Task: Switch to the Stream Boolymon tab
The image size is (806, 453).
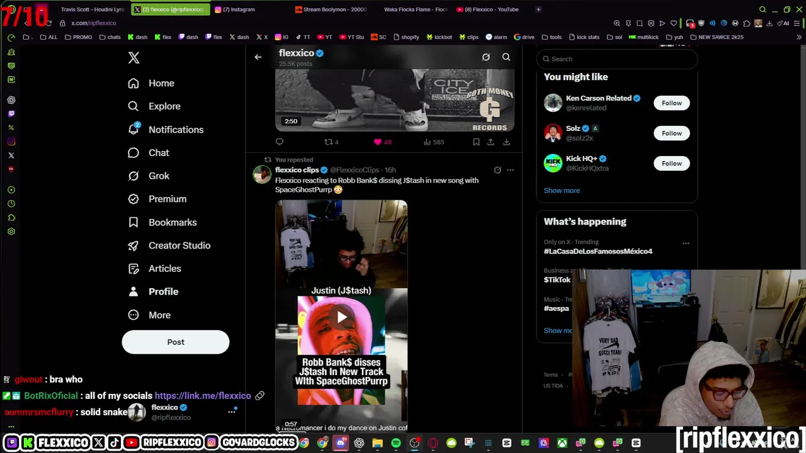Action: (331, 9)
